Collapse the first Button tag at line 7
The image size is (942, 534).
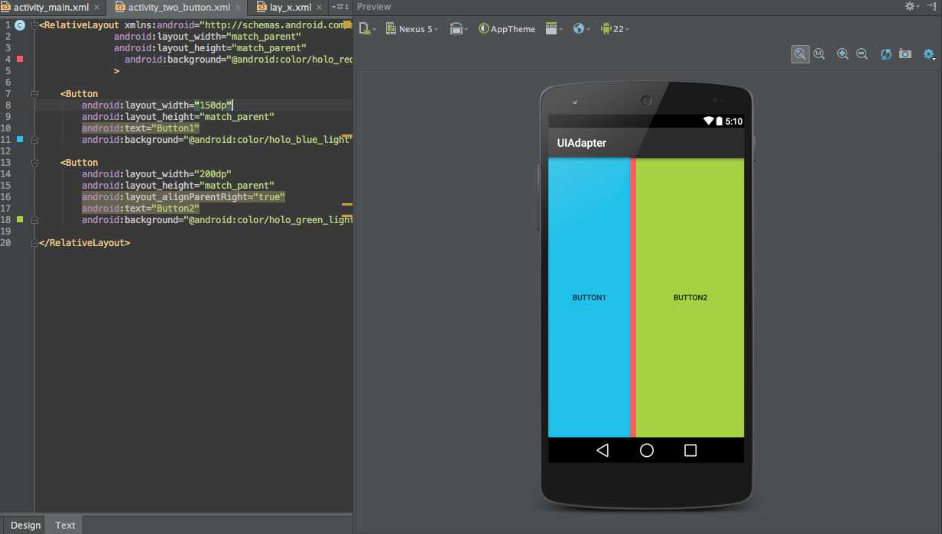[34, 94]
